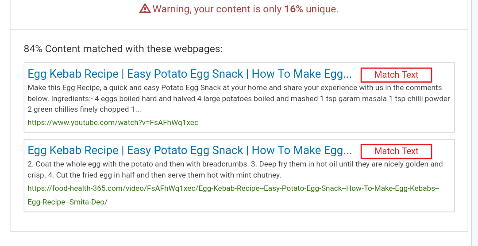Click the '2 green chillies finely chopped' line
Screen dimensions: 478x246
click(x=84, y=110)
